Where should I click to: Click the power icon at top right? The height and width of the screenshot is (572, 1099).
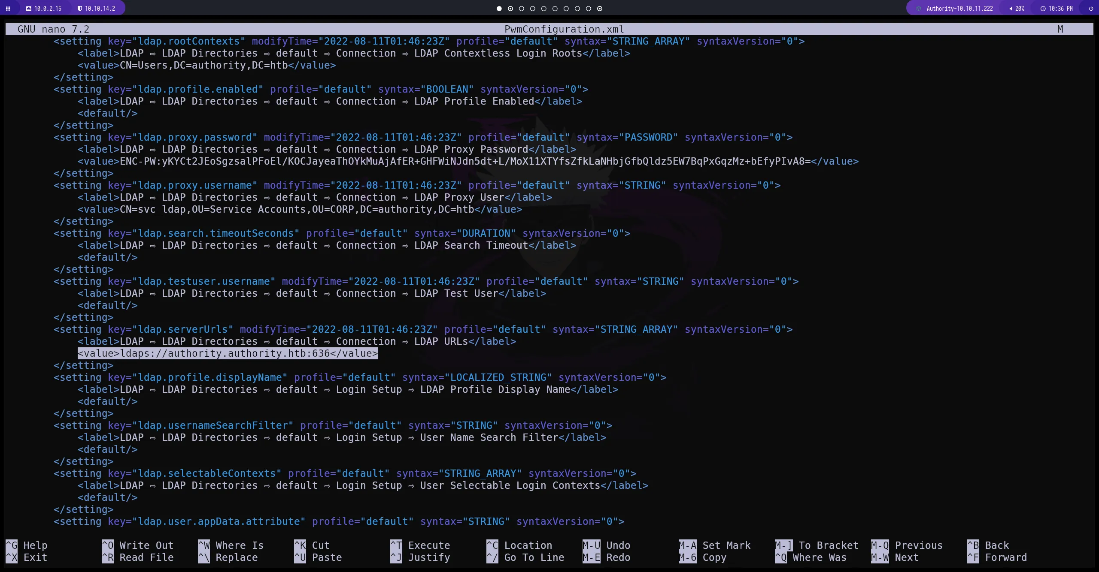(1090, 8)
